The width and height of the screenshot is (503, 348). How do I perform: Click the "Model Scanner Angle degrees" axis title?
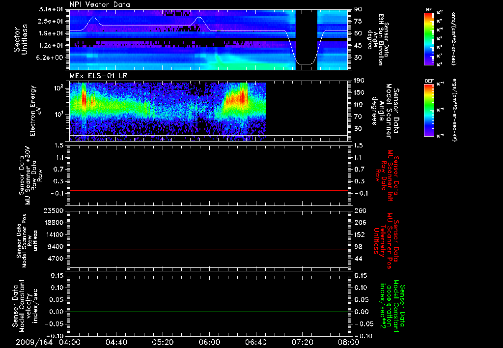[385, 111]
